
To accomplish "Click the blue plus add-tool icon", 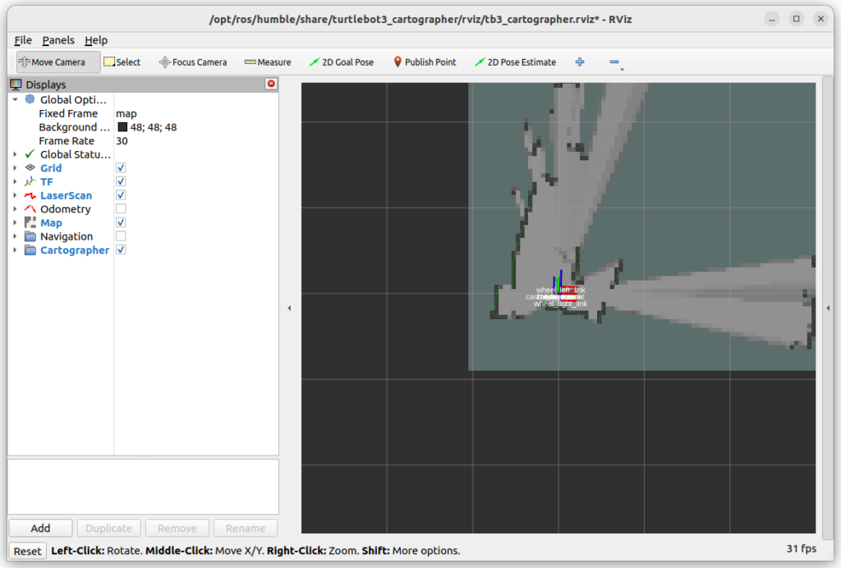I will [x=580, y=62].
